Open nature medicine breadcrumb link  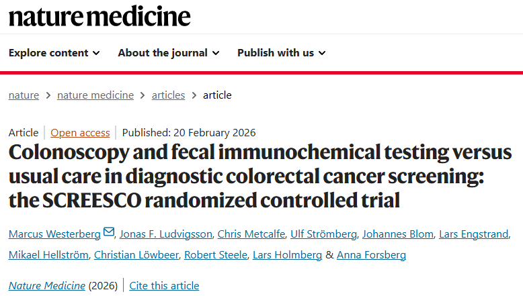coord(95,95)
